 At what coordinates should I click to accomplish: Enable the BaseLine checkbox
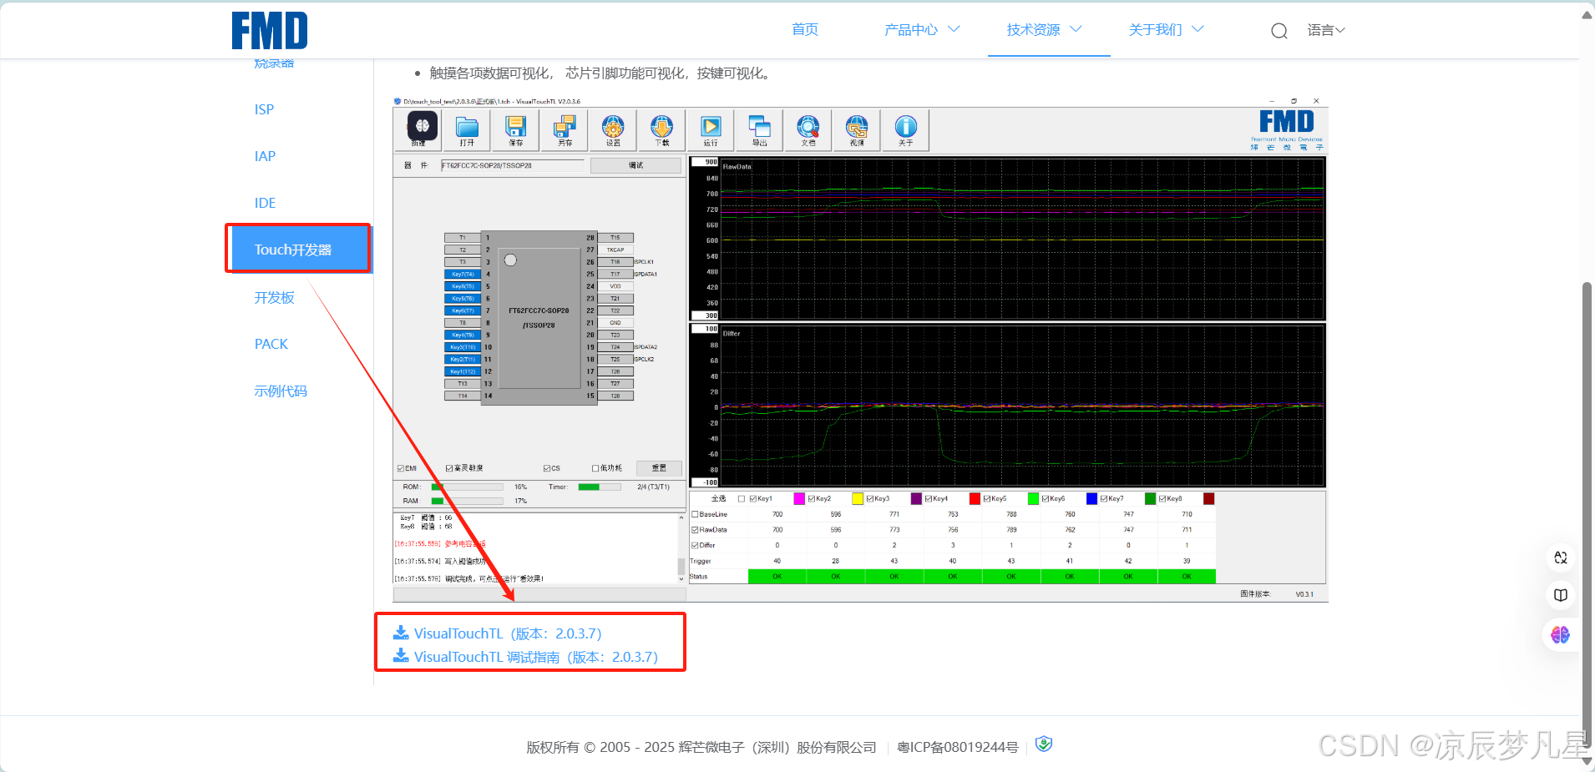695,514
